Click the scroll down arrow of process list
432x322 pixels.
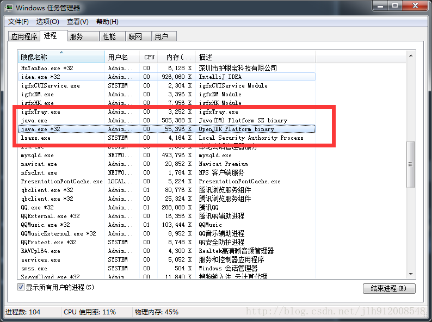pos(411,274)
